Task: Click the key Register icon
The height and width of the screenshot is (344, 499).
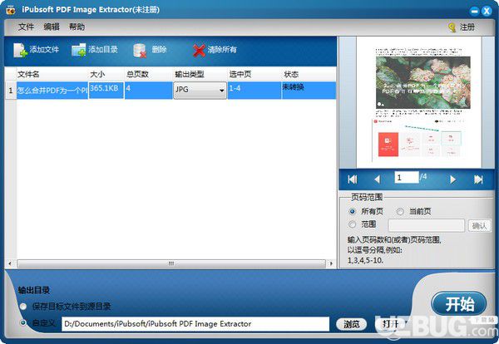Action: click(x=452, y=27)
